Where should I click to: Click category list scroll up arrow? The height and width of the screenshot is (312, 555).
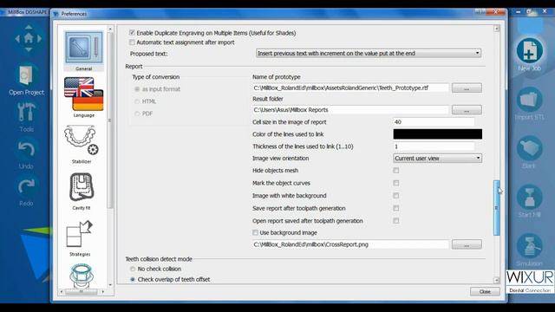coord(110,29)
